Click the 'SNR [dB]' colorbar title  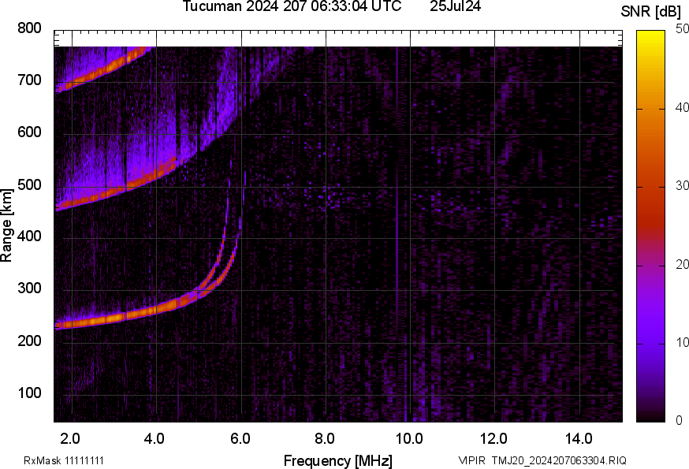[x=650, y=12]
